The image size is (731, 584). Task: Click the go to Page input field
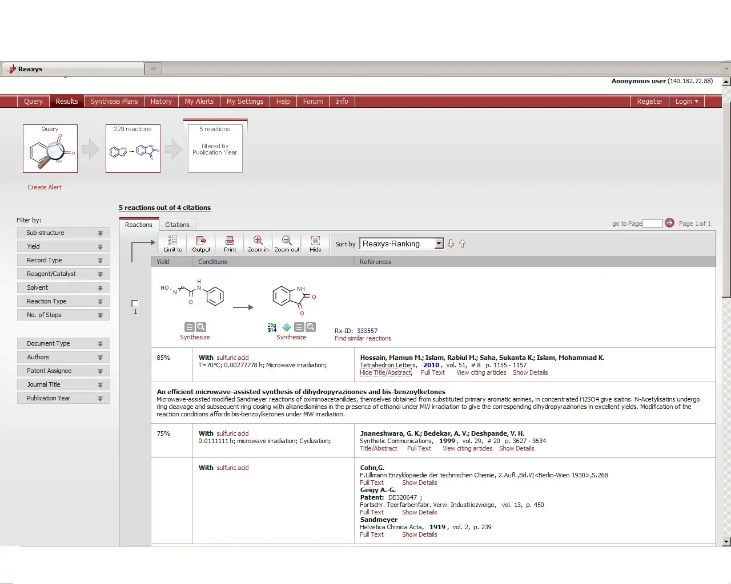pos(652,223)
